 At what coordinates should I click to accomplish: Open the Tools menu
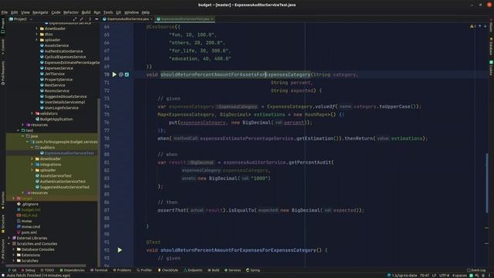[108, 12]
